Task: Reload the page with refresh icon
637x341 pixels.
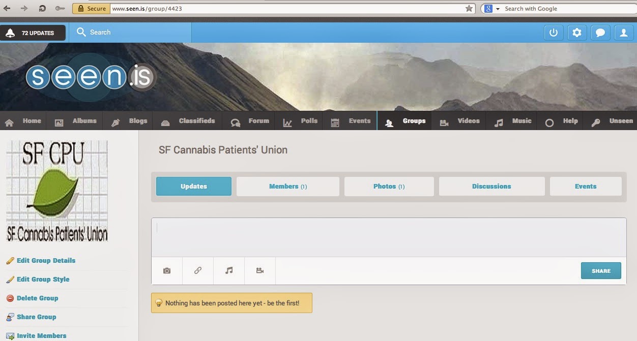Action: [x=42, y=9]
